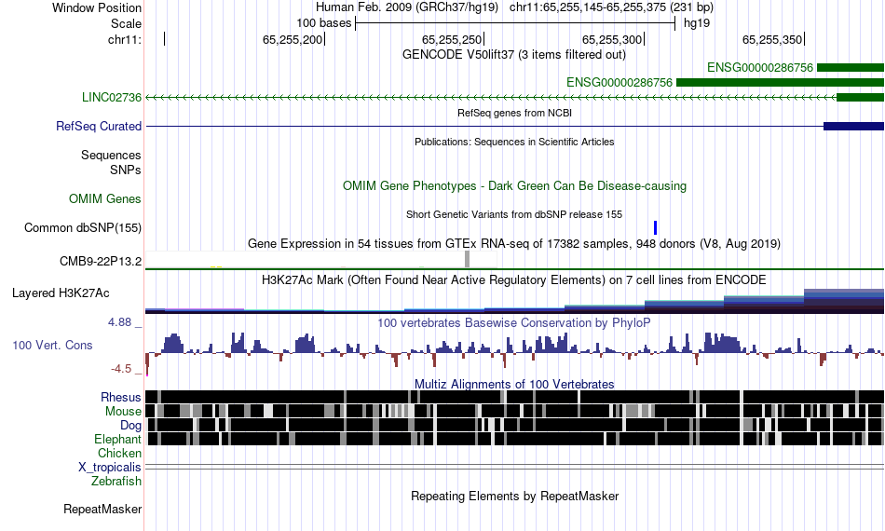Open GTEx Gene Expression track title
Screen dimensions: 885x531
click(x=514, y=244)
